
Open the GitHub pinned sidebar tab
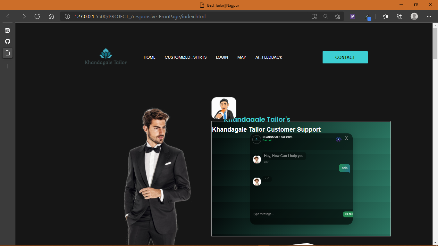pyautogui.click(x=7, y=41)
